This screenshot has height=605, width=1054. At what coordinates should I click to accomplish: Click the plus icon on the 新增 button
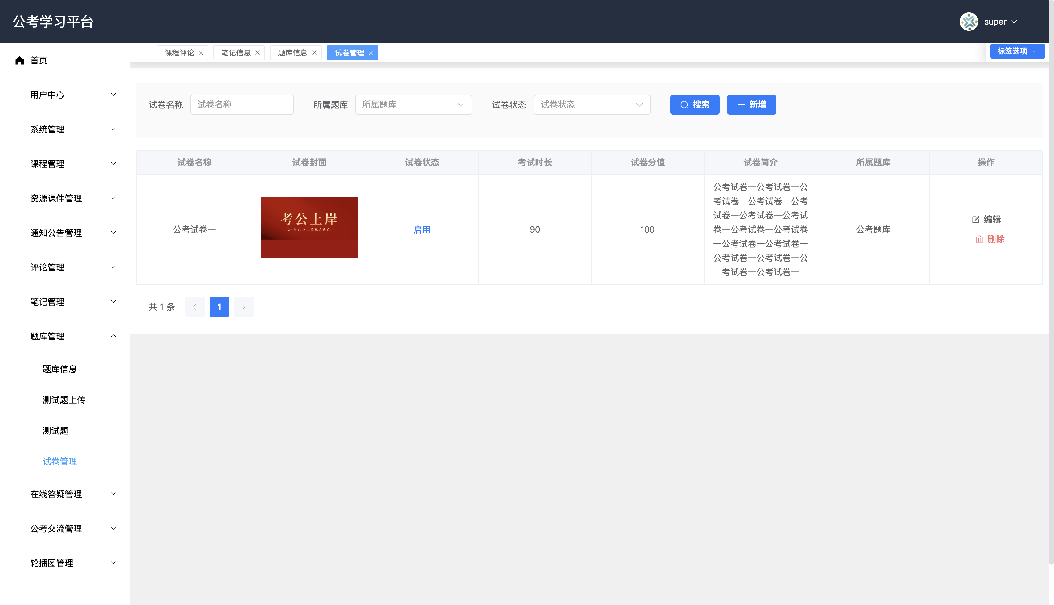click(x=741, y=105)
